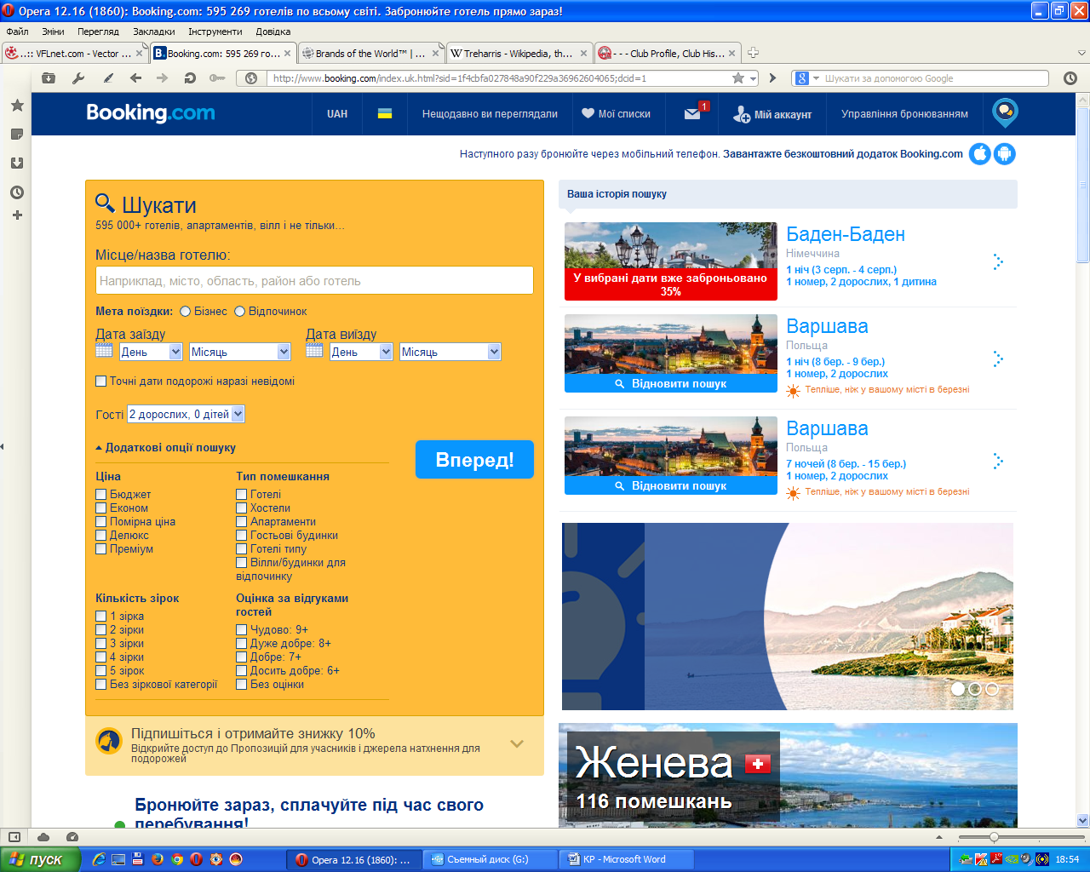Download the Android app via robot icon
1090x872 pixels.
point(1005,154)
